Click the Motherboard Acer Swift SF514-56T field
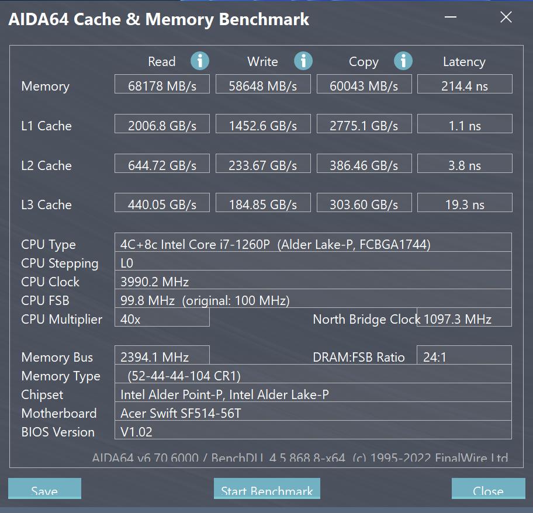Image resolution: width=533 pixels, height=513 pixels. coord(313,413)
